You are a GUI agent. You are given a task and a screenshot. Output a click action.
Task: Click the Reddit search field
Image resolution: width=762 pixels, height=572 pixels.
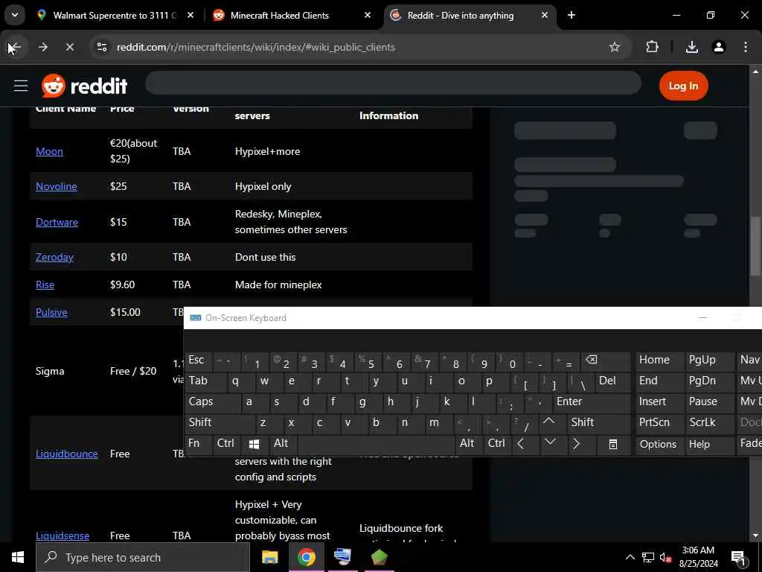tap(393, 83)
